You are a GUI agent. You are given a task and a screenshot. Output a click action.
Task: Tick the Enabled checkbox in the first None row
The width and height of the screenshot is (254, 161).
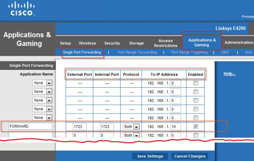196,83
